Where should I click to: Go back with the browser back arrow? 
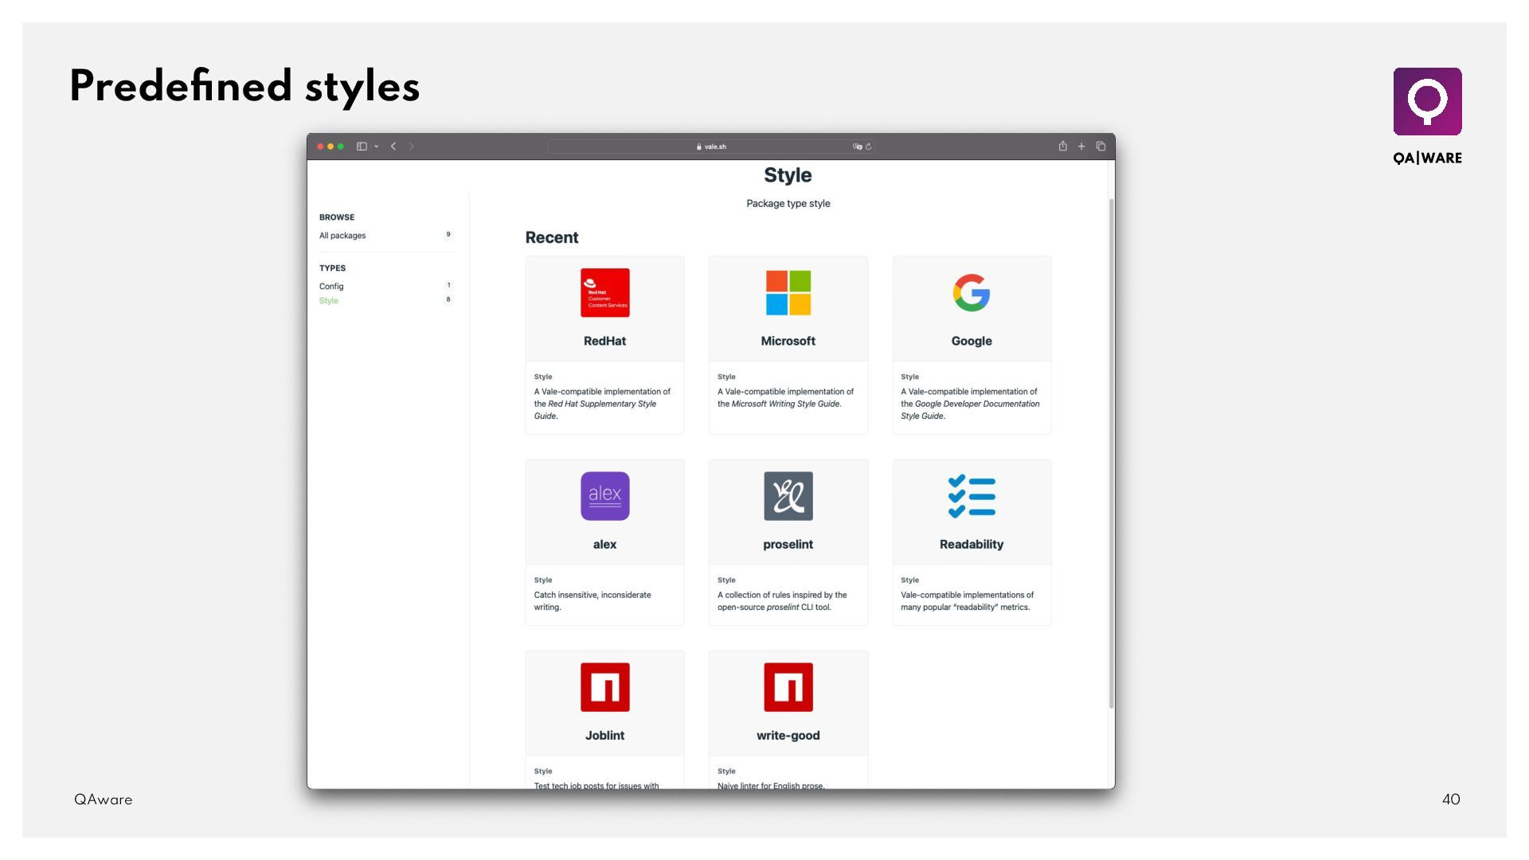pos(393,147)
